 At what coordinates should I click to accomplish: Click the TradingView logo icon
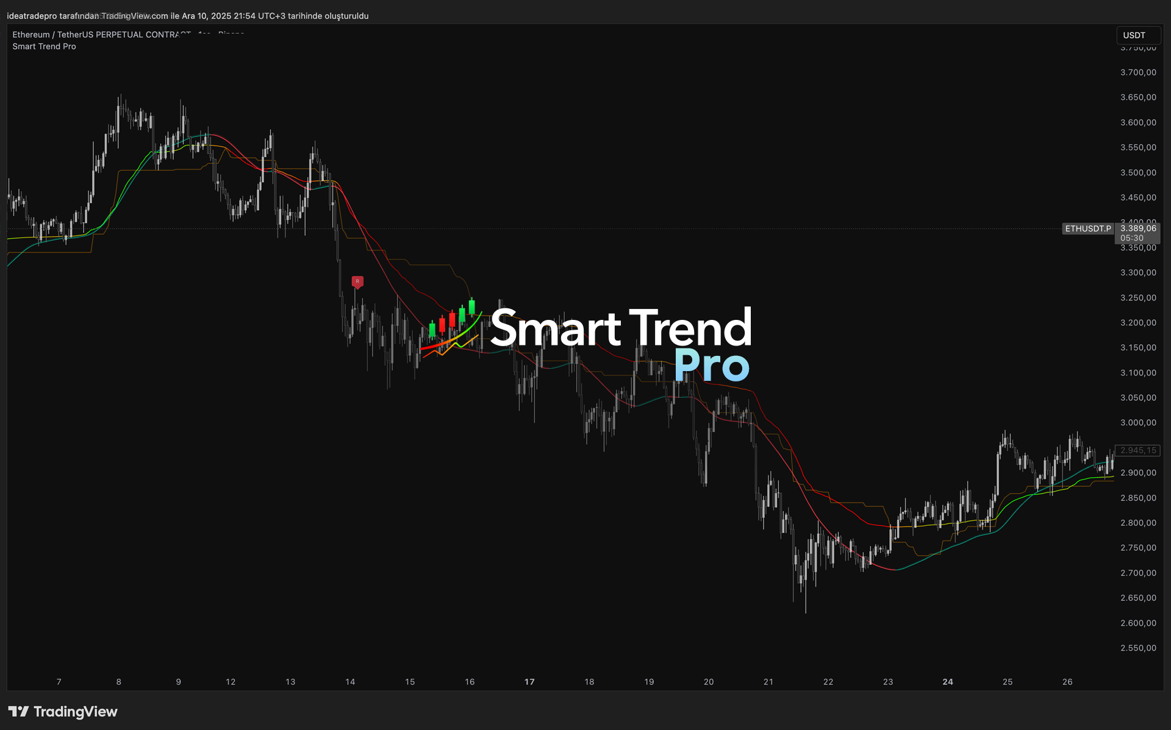pos(18,711)
